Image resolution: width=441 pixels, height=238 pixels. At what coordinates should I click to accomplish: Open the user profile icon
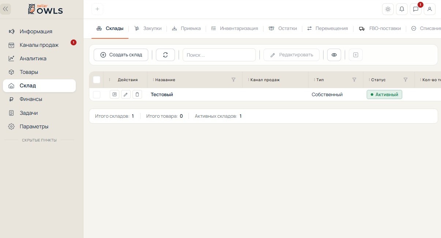pos(430,9)
